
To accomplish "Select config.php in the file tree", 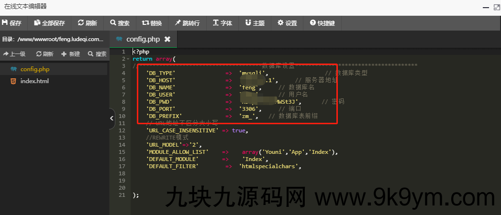I will (x=34, y=69).
